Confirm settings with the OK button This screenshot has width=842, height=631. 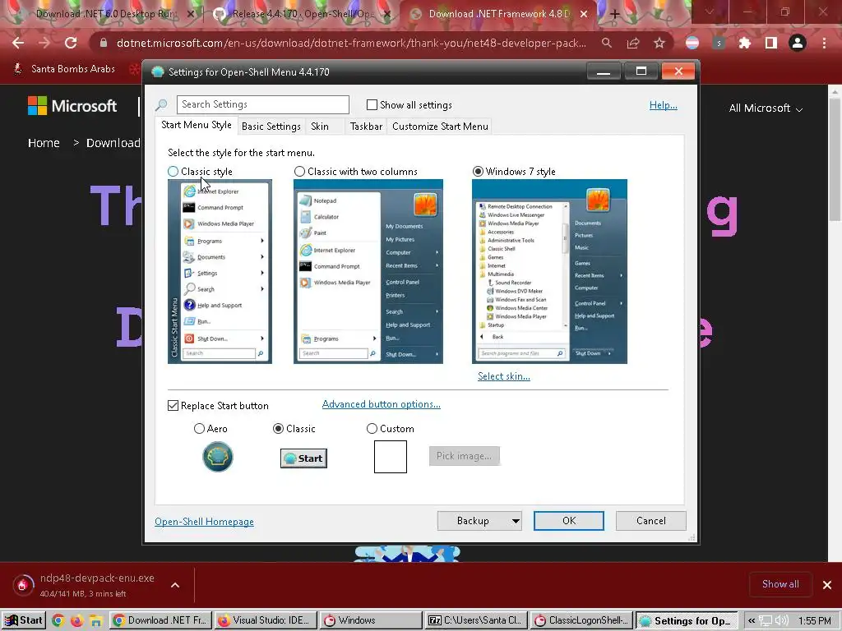(569, 520)
